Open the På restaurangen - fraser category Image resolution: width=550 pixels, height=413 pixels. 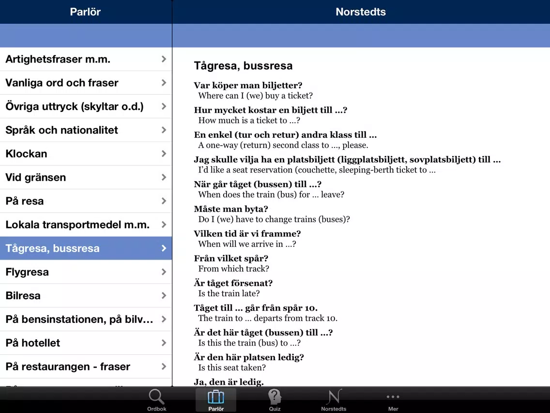[x=86, y=366]
